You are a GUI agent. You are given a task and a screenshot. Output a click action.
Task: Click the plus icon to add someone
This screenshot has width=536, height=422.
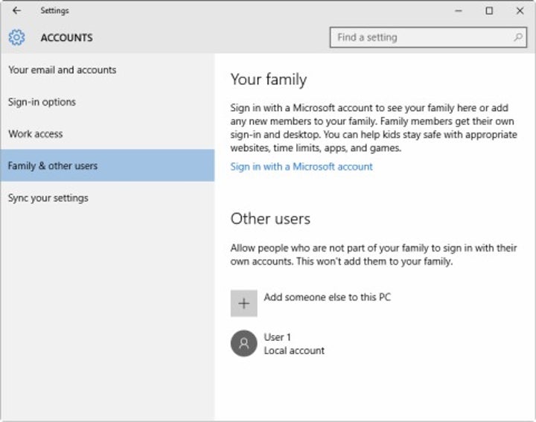(x=243, y=304)
